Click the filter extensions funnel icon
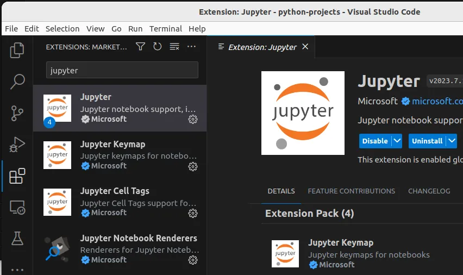 [140, 47]
